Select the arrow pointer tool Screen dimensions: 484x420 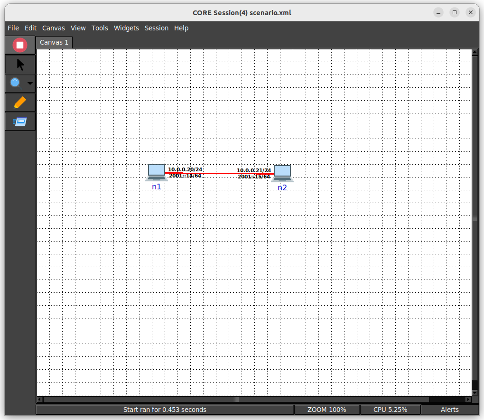click(20, 65)
